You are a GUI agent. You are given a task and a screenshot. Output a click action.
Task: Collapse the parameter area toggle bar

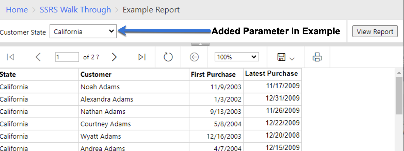[200, 44]
